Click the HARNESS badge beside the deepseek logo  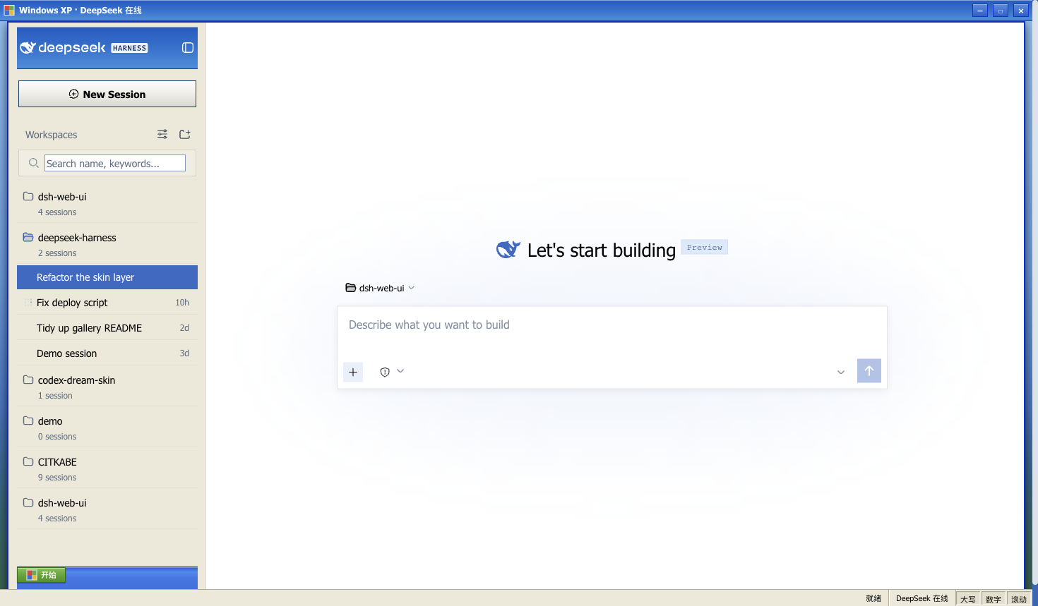129,48
